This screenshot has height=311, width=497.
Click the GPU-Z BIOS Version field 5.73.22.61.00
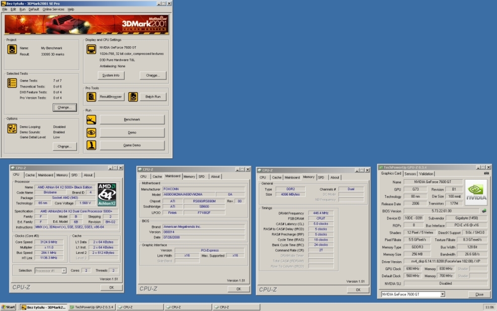coord(441,210)
